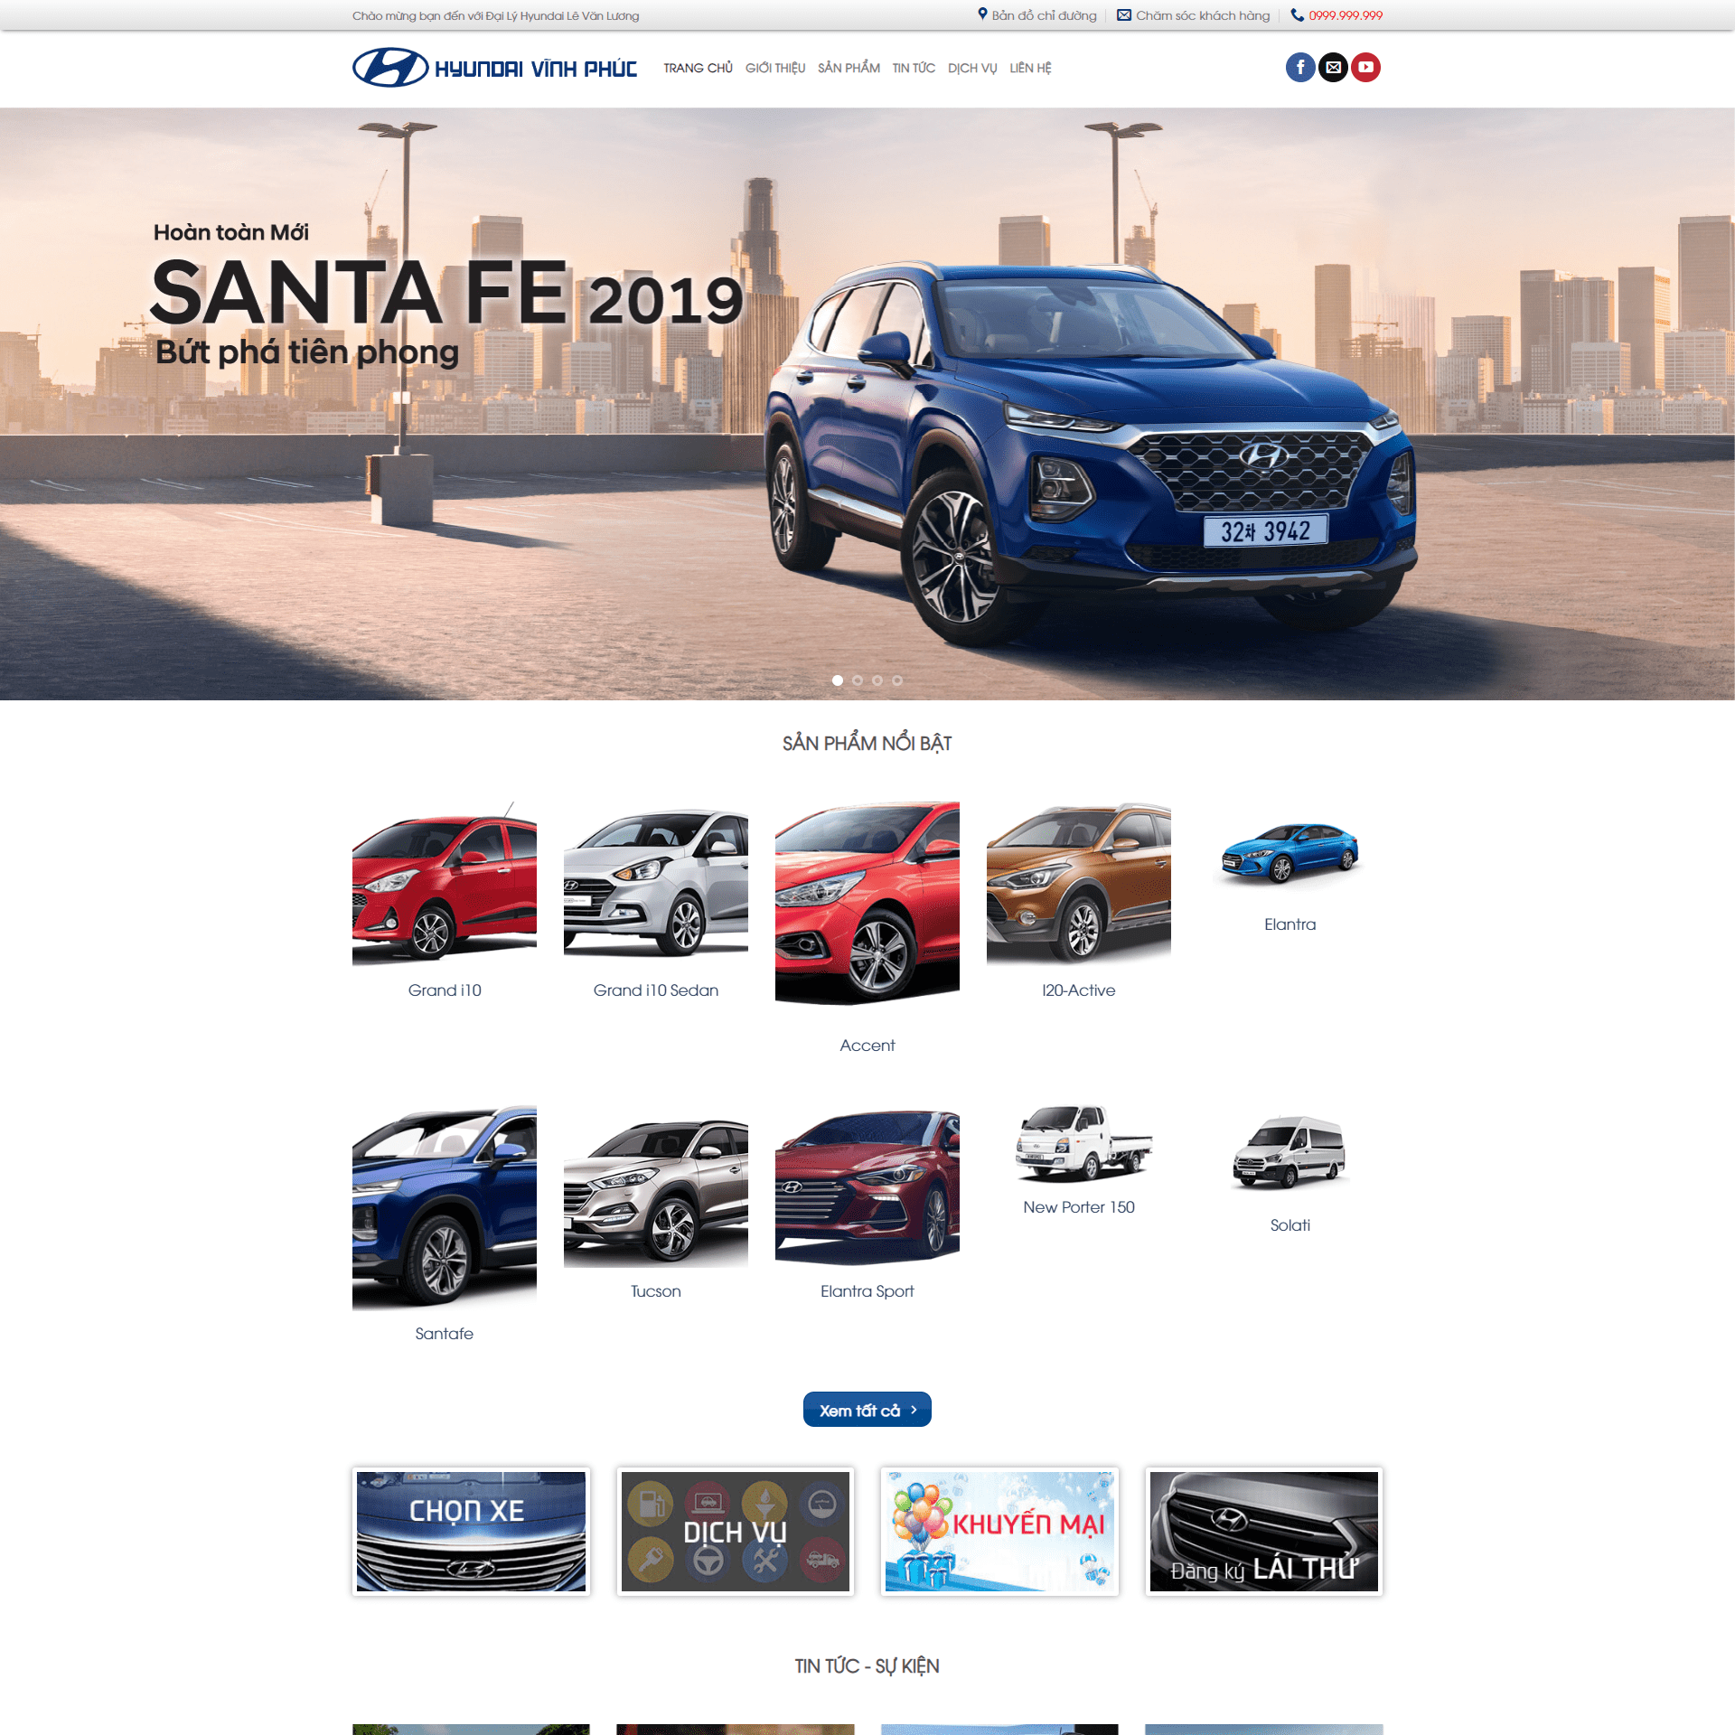Click the Elantra product name
This screenshot has height=1735, width=1735.
pyautogui.click(x=1290, y=924)
